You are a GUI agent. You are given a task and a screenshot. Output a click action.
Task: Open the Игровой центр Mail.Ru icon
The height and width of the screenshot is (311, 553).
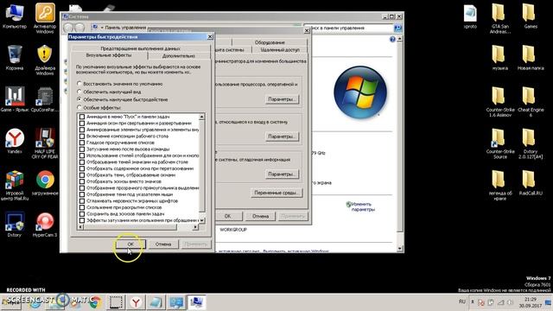15,185
